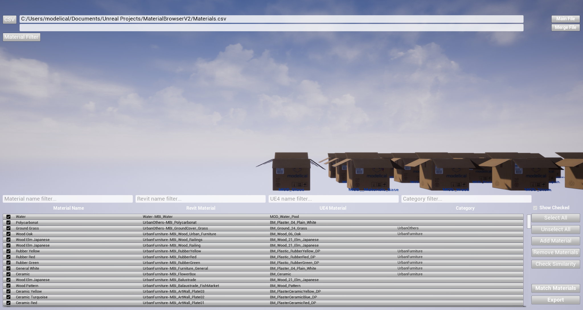Uncheck checkbox for UrbanFurniture-MBI_Wood_Railings row
The height and width of the screenshot is (310, 583).
(x=9, y=240)
